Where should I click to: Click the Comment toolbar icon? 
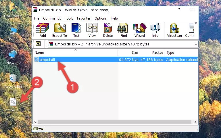pos(190,30)
